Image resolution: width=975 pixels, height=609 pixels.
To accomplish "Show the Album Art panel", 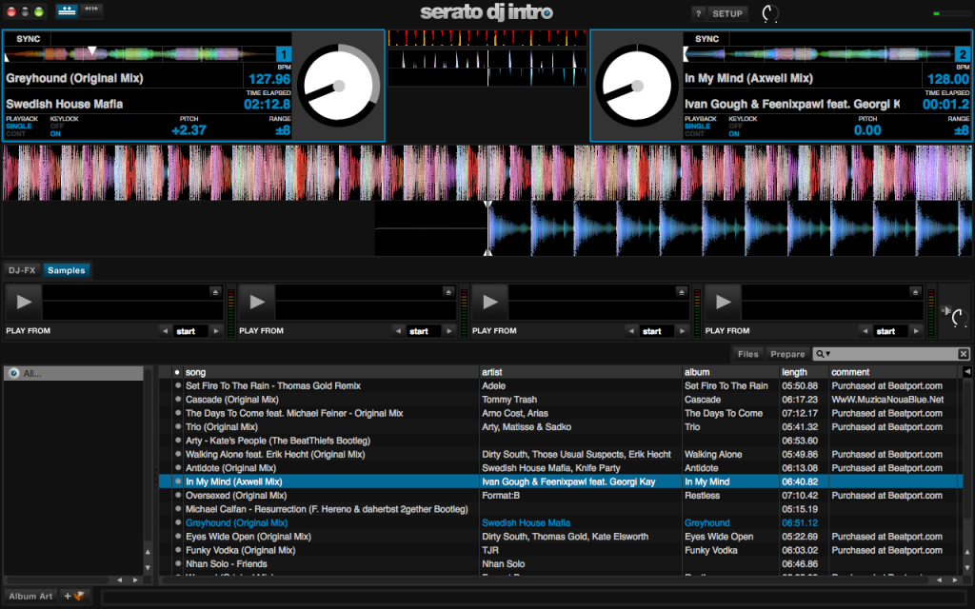I will pos(30,596).
